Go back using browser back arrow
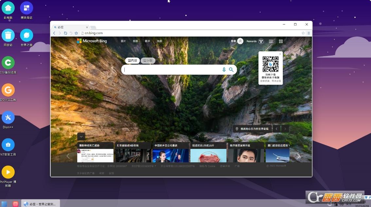Image resolution: width=371 pixels, height=207 pixels. tap(54, 33)
